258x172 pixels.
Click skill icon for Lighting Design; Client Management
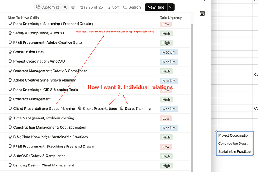(10, 165)
